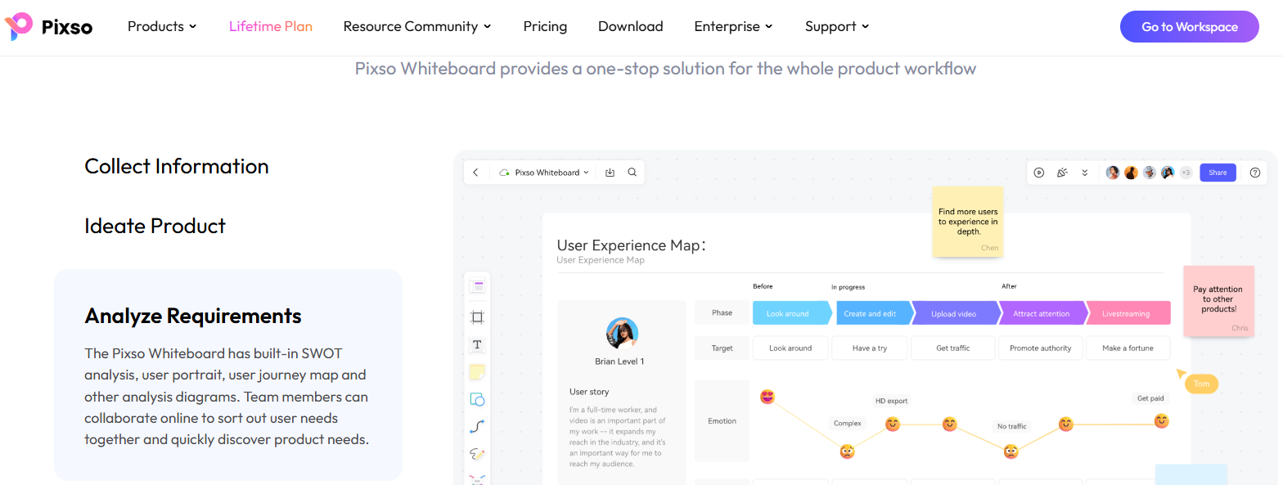Select the Shapes tool icon
Image resolution: width=1283 pixels, height=485 pixels.
point(478,399)
